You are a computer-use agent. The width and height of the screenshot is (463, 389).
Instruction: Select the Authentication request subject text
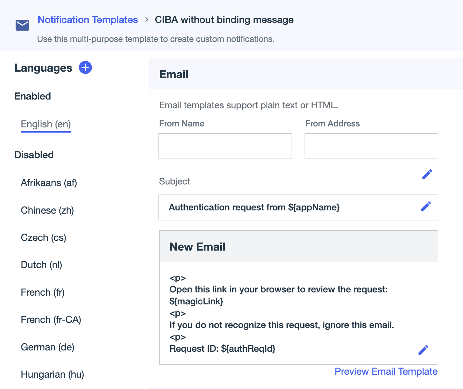click(255, 207)
